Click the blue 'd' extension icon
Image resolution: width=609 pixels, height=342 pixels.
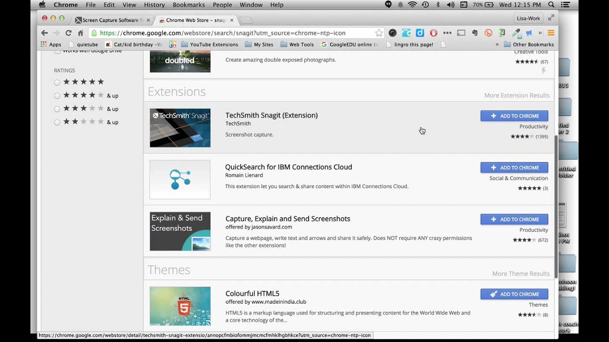420,33
